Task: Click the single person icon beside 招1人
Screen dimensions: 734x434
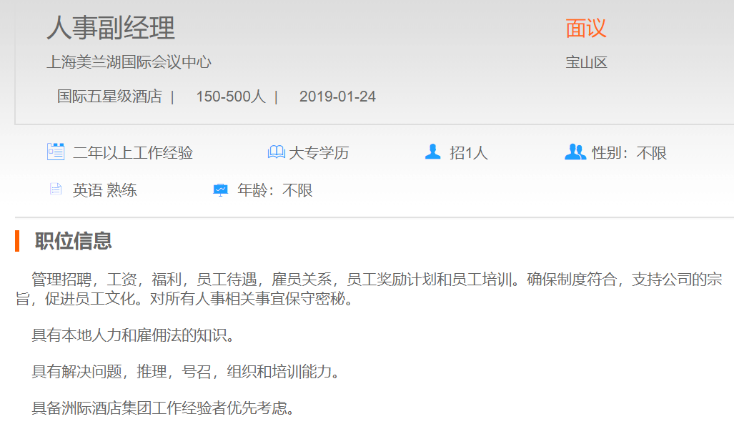Action: click(432, 152)
